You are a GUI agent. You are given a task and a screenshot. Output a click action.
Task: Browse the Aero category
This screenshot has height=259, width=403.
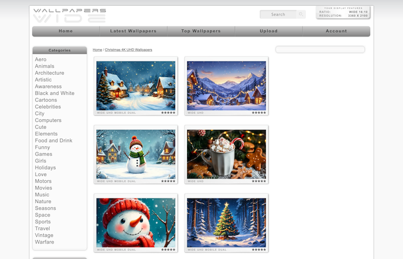41,59
